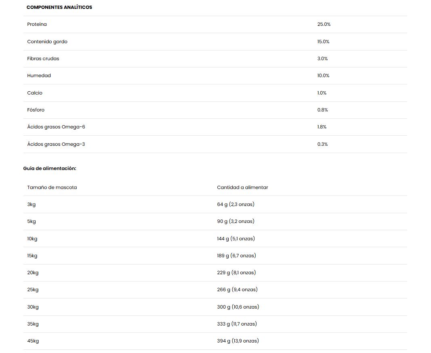Click the 189 g (6,7 onzas) amount
Viewport: 431px width, 353px height.
236,256
